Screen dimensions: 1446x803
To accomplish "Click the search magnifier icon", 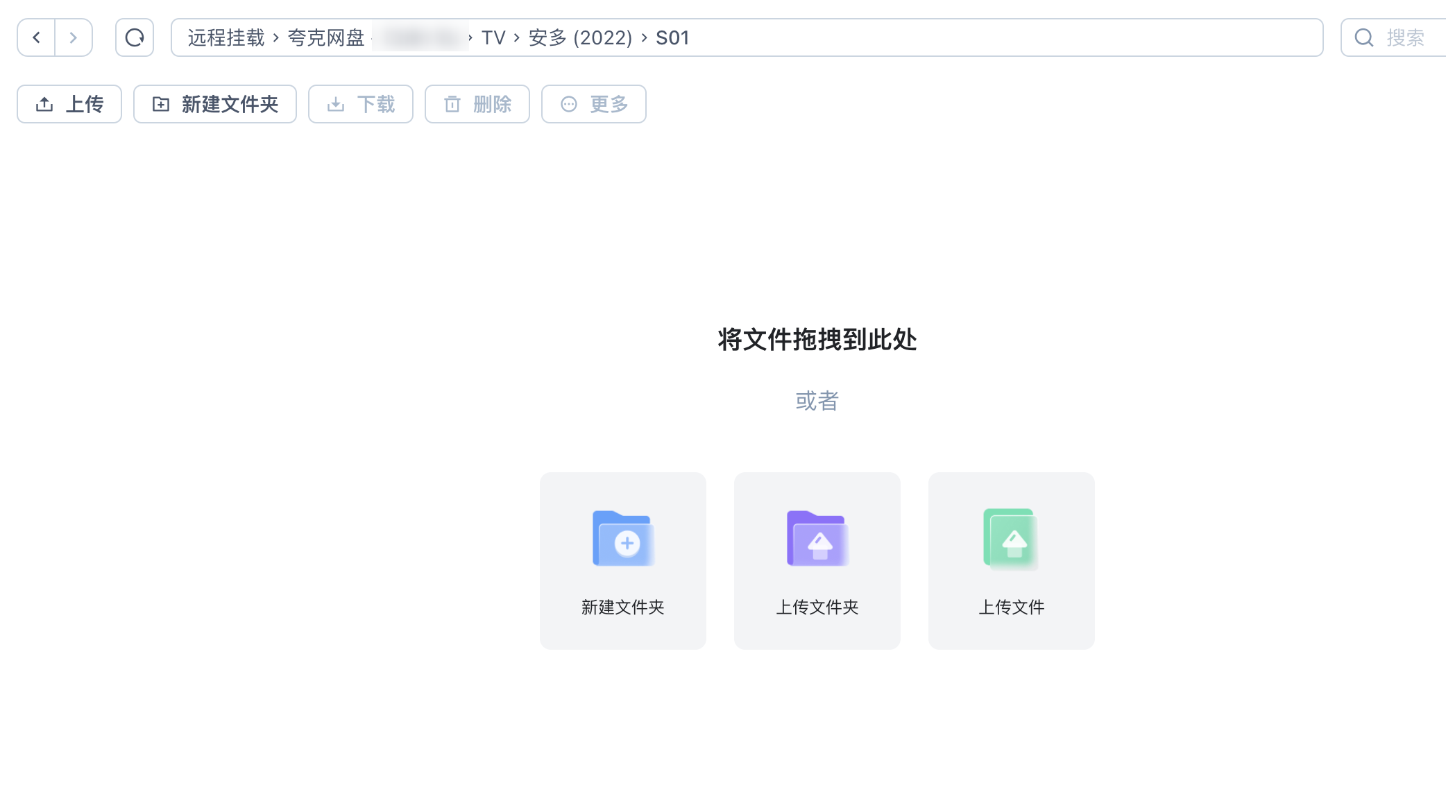I will (1364, 37).
